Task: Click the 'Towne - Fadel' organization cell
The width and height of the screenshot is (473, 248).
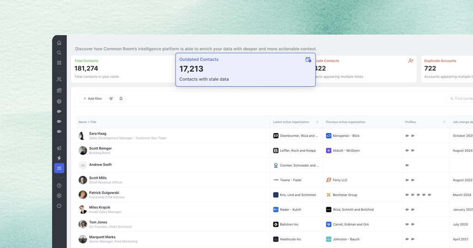Action: tap(296, 180)
